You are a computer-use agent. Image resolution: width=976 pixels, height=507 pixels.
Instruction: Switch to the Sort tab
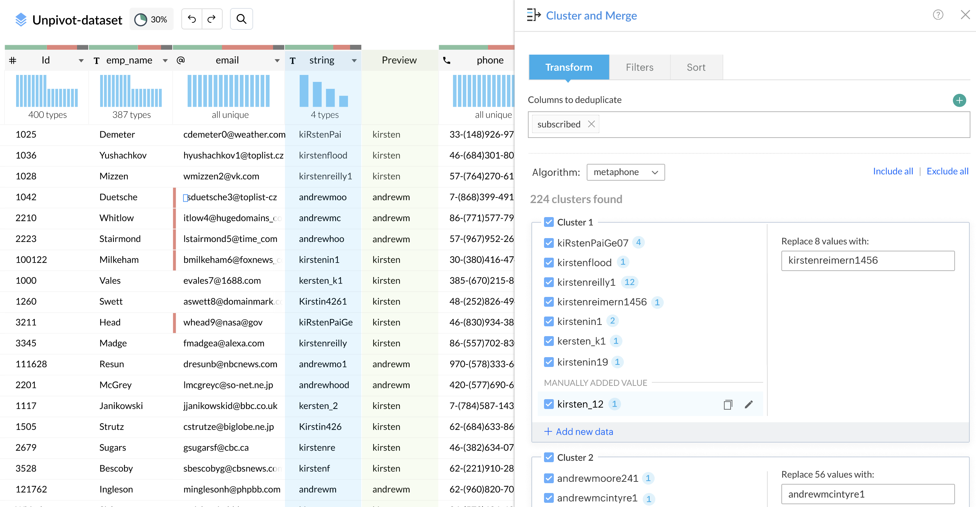click(x=696, y=67)
